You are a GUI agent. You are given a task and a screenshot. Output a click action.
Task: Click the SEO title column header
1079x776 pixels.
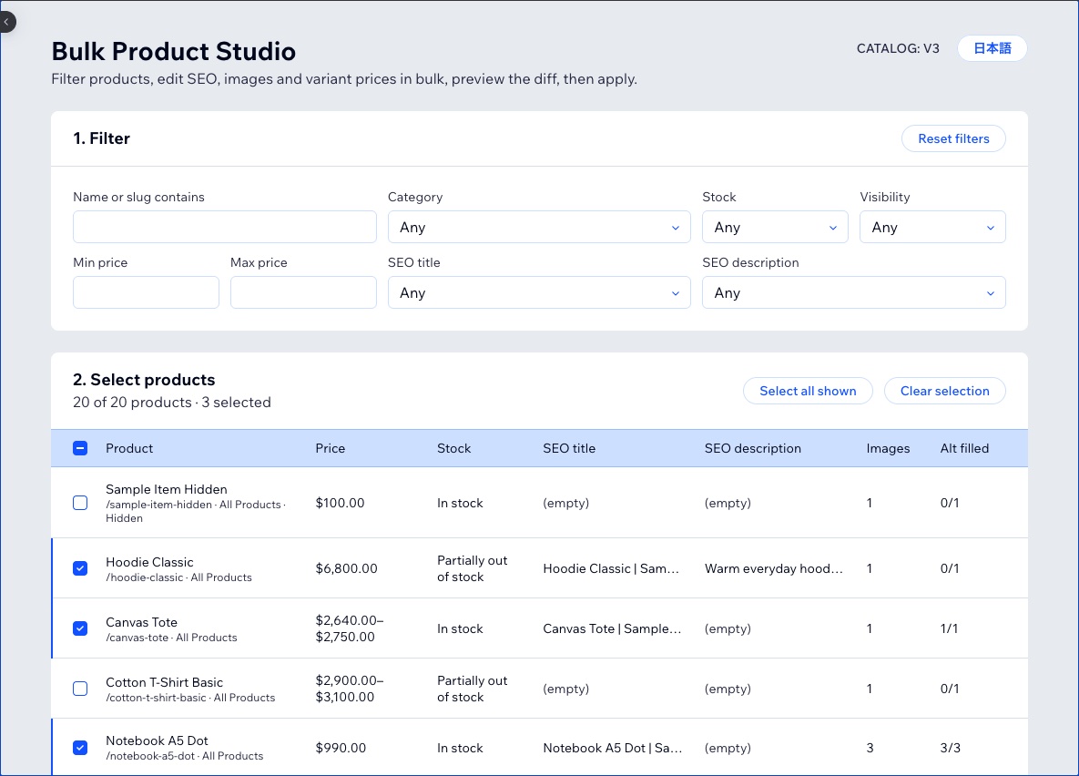569,448
